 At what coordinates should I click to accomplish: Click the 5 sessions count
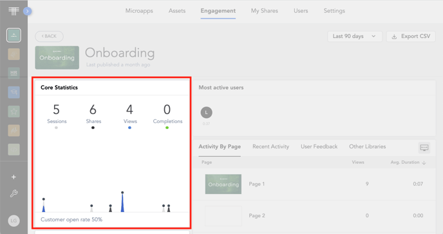click(56, 110)
